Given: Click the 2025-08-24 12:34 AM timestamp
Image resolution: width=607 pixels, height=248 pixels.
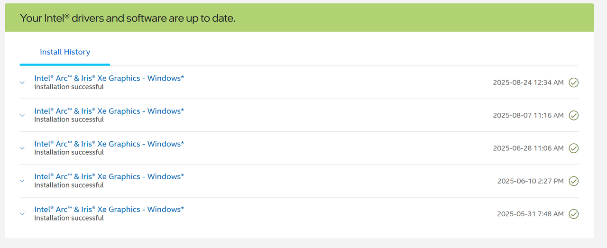Looking at the screenshot, I should pyautogui.click(x=528, y=83).
